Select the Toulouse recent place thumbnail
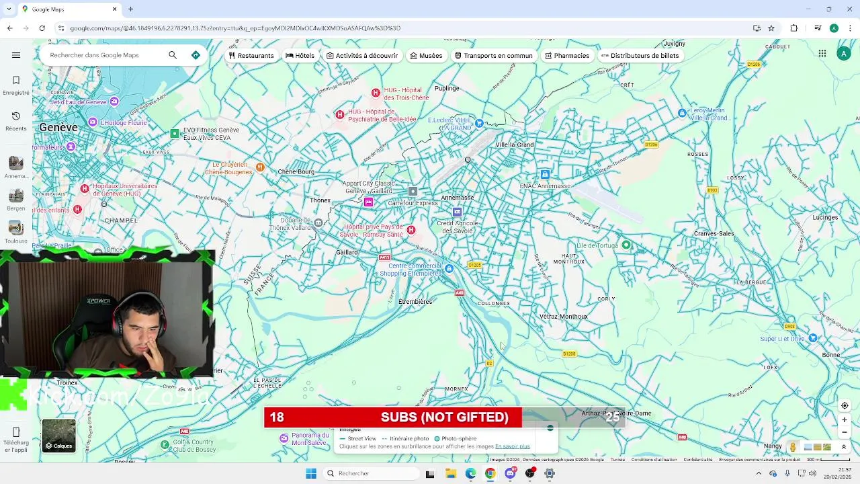This screenshot has height=484, width=860. (x=16, y=228)
